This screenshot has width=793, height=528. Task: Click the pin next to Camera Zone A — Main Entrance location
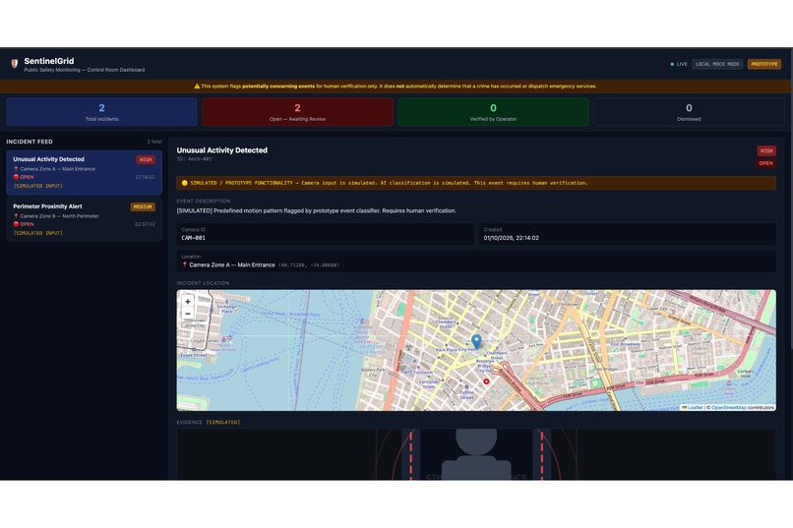185,264
